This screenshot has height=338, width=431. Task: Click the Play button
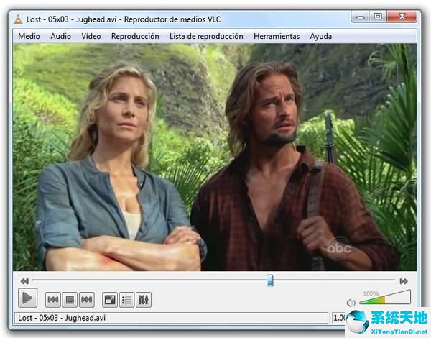click(27, 298)
